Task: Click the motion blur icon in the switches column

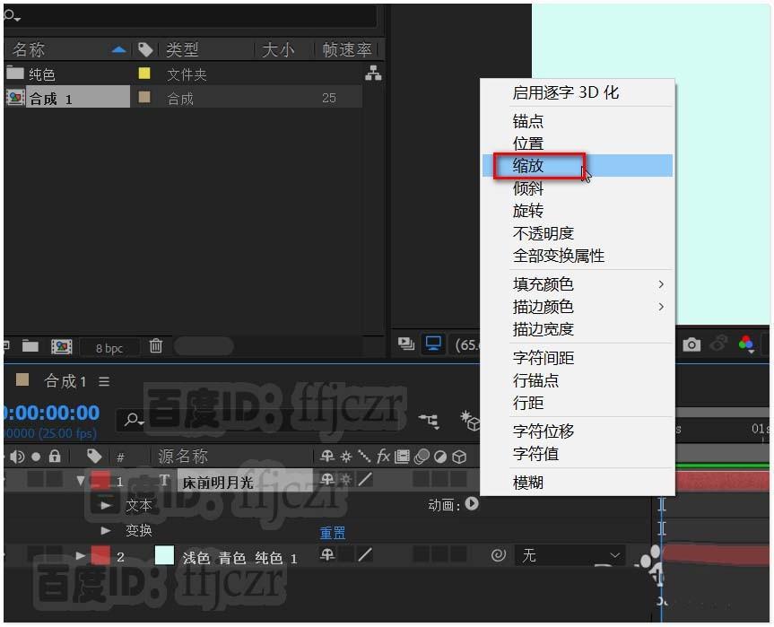Action: point(422,457)
